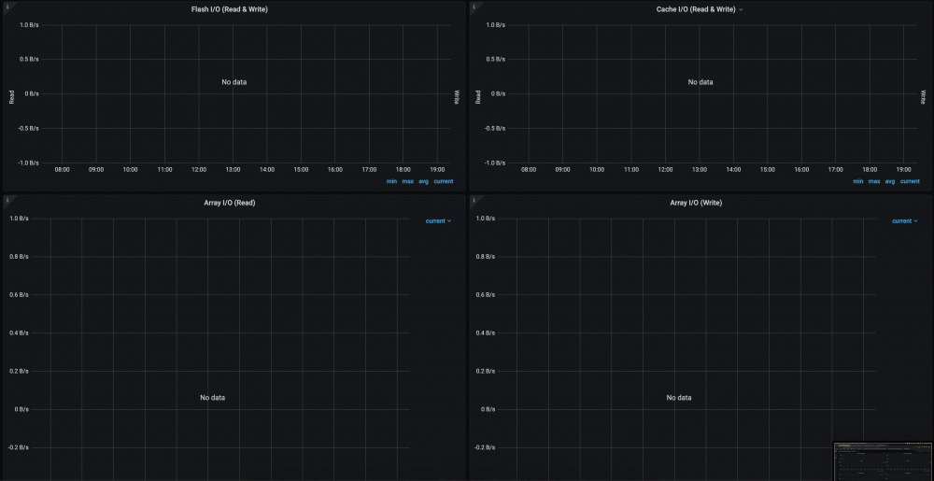Screen dimensions: 934x481
Task: Click the 'Read' axis label on Flash I/O
Action: tap(11, 97)
